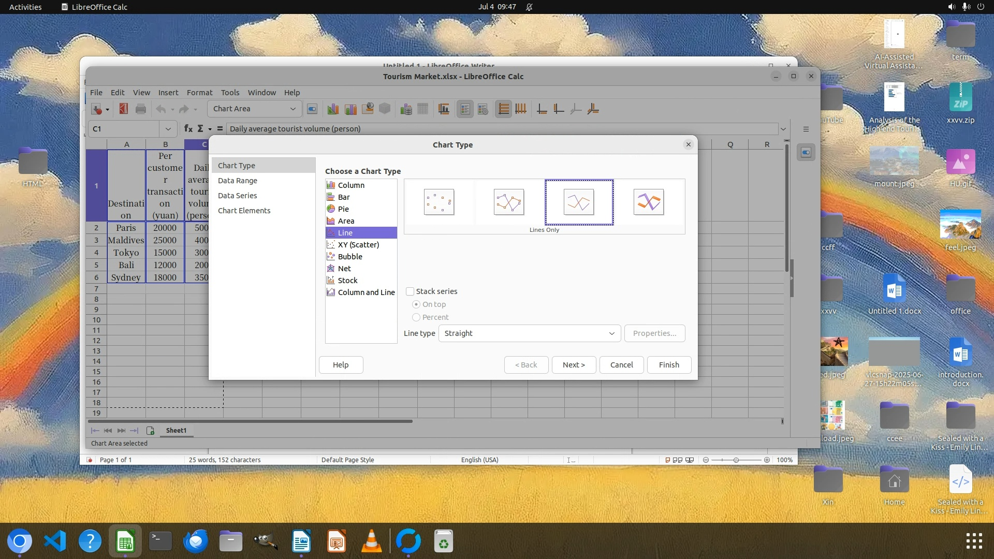Toggle Horizontal Grids toolbar icon
This screenshot has width=994, height=559.
pyautogui.click(x=503, y=109)
